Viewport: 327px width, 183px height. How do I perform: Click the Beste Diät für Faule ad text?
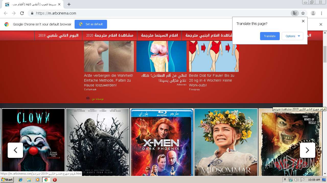tap(212, 80)
